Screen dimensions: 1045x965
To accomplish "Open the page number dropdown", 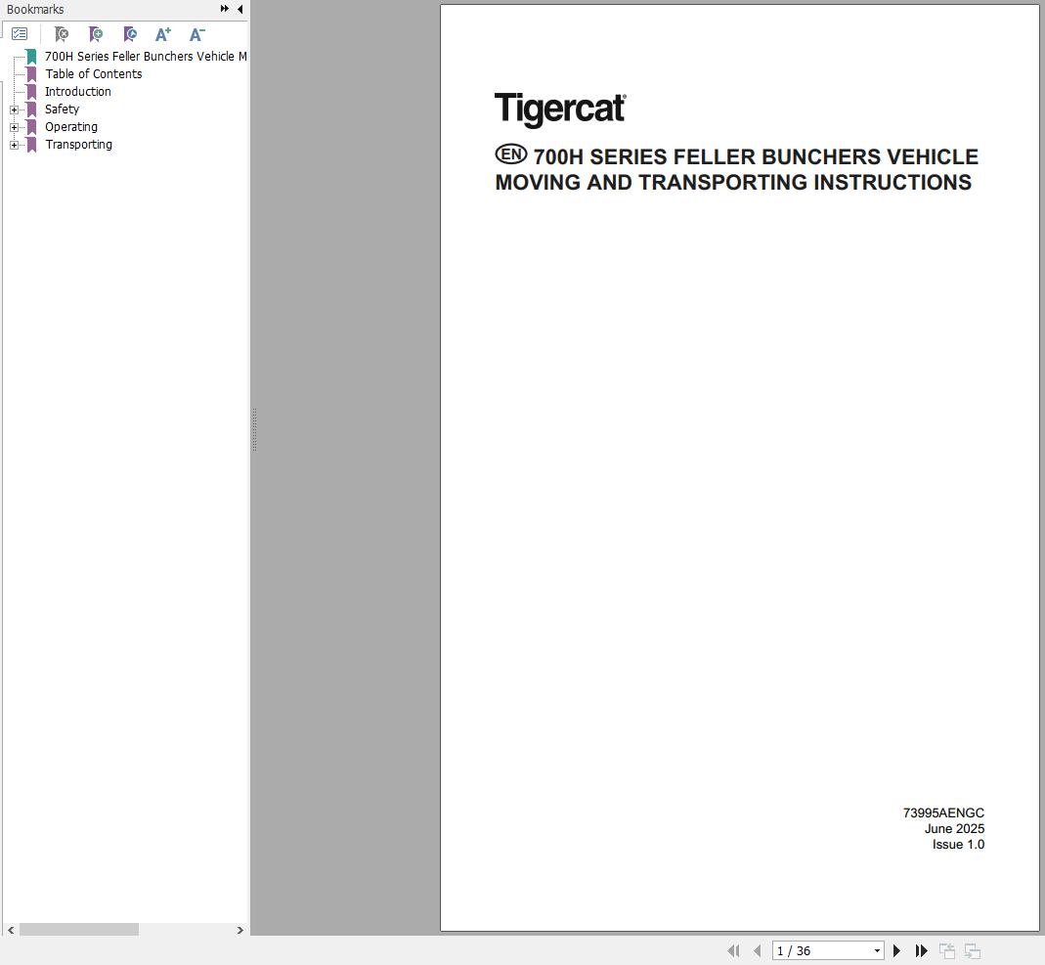I will tap(877, 951).
